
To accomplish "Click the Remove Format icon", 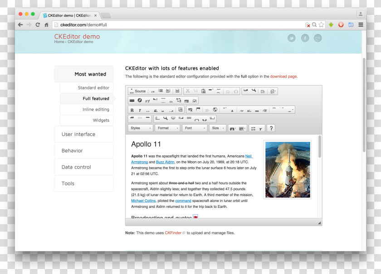I will (x=181, y=110).
